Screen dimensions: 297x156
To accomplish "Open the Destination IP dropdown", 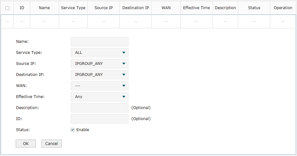I will tap(100, 75).
